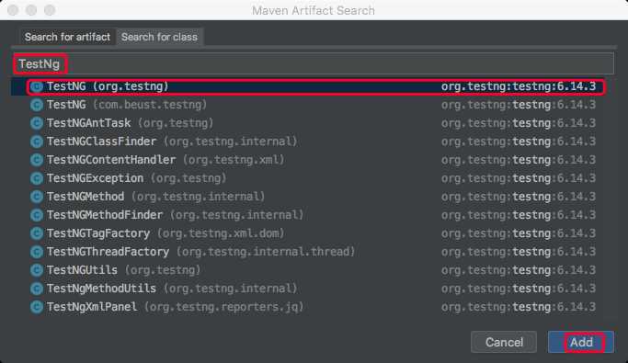Click org.testng:testng:6.14.3 in TestNGUtils row
Viewport: 628px width, 363px height.
pyautogui.click(x=519, y=270)
